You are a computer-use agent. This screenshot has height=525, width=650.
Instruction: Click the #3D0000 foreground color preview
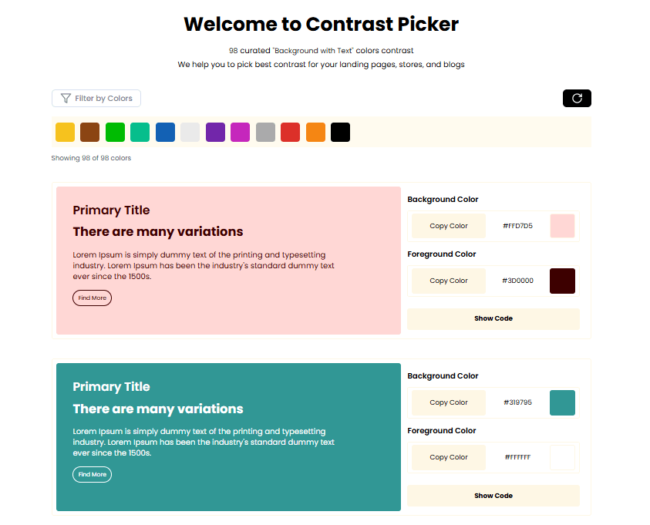coord(562,281)
